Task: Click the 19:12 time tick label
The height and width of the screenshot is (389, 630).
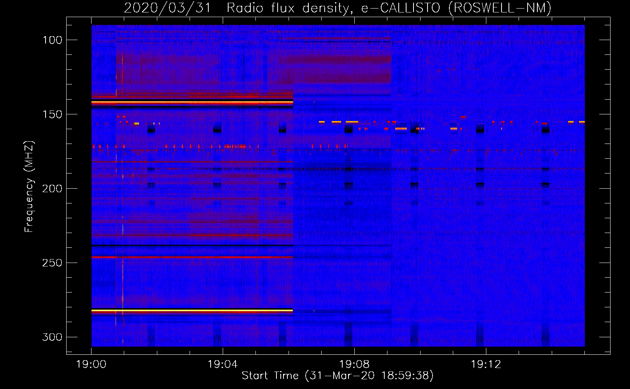Action: [486, 364]
